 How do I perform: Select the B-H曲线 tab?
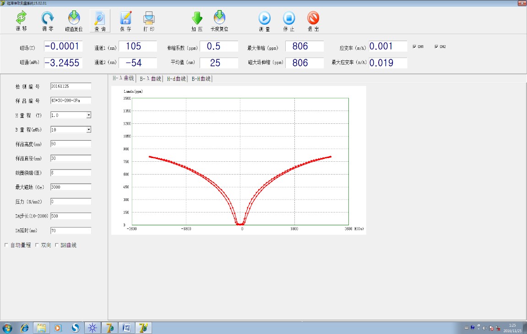[x=201, y=79]
